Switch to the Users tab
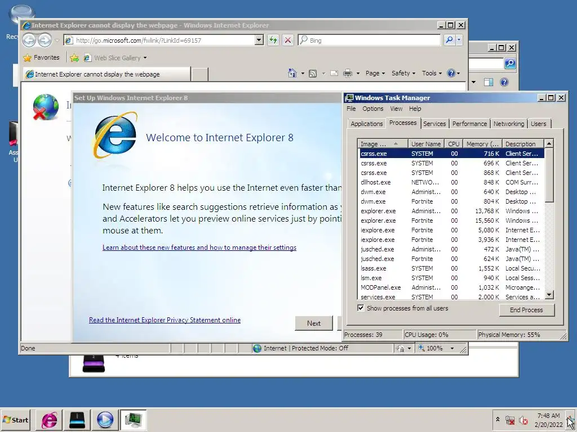This screenshot has height=432, width=577. point(538,124)
